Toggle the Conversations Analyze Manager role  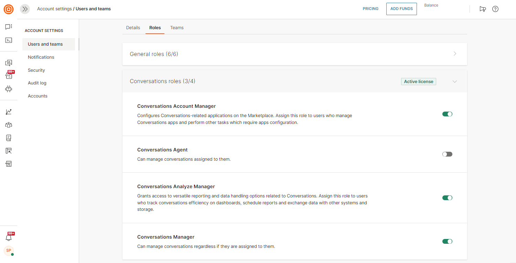click(x=447, y=198)
